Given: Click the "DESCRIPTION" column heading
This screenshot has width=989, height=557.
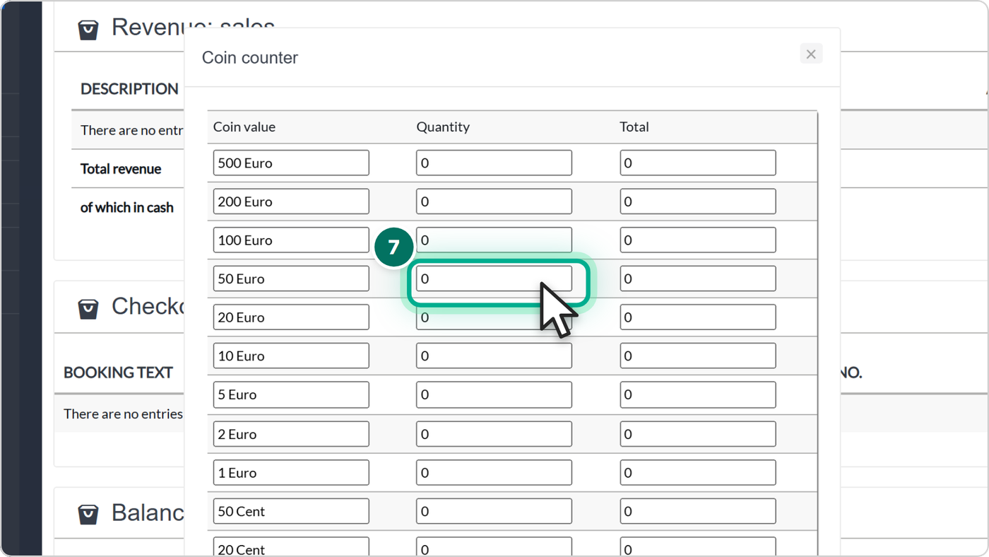Looking at the screenshot, I should pos(129,89).
